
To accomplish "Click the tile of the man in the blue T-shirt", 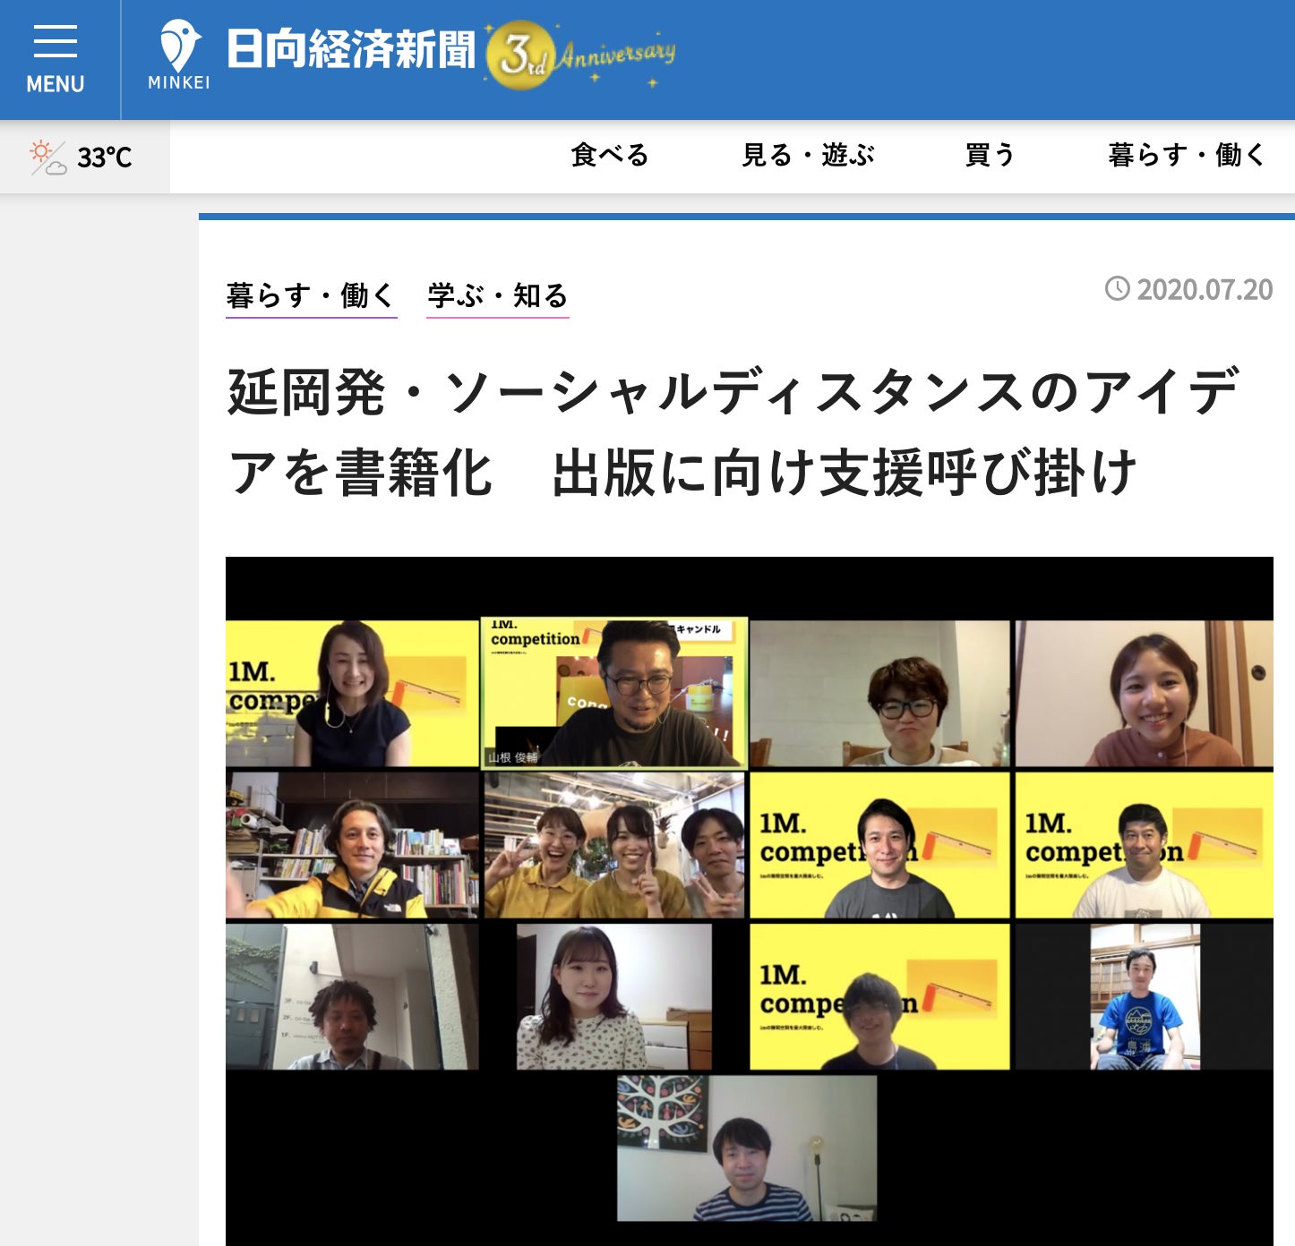I will point(1145,997).
